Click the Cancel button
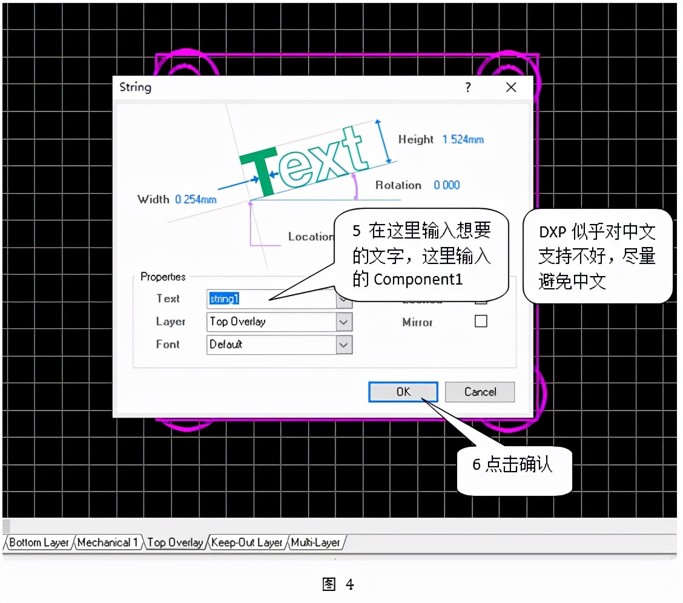683x603 pixels. (480, 392)
